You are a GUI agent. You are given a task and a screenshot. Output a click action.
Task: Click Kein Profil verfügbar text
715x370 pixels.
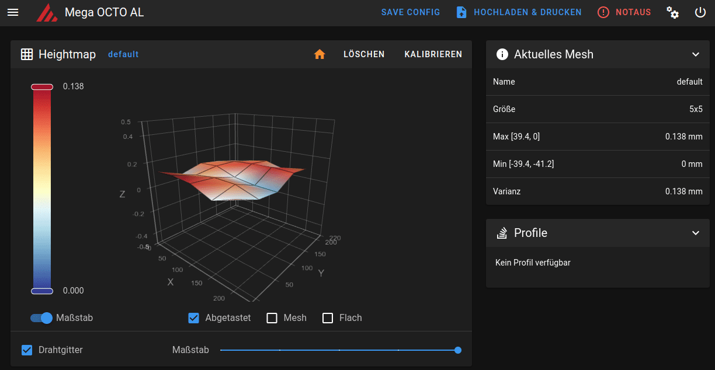533,263
